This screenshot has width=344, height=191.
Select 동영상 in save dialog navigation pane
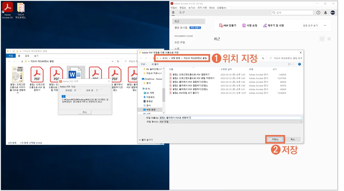148,101
